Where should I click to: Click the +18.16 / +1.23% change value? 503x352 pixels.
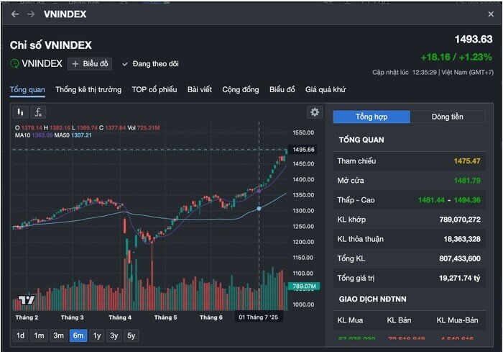[x=456, y=57]
